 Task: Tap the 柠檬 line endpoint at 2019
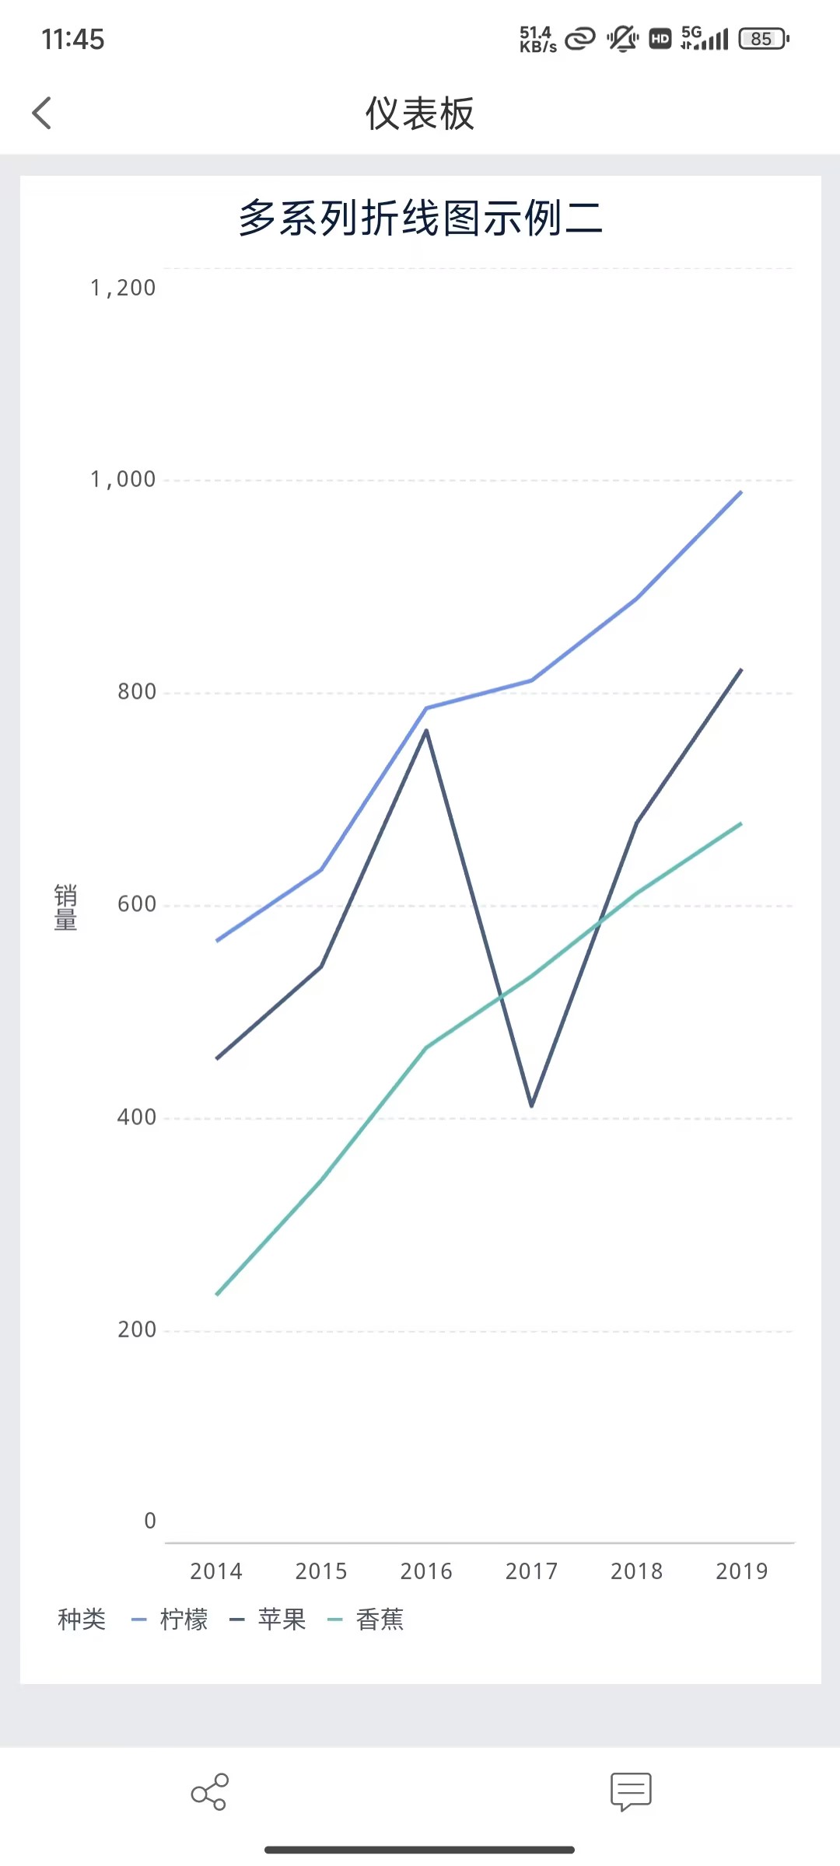[741, 491]
